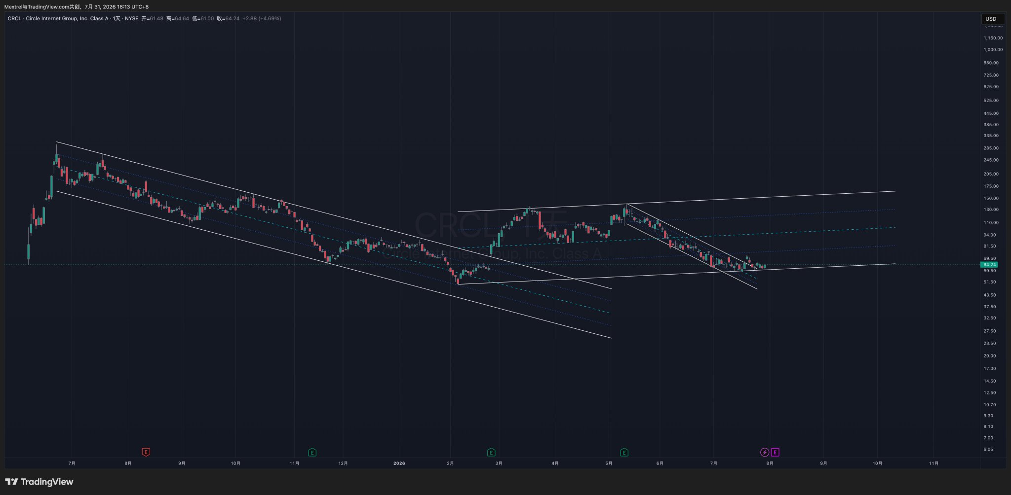Click the 850.00 price axis label
Image resolution: width=1011 pixels, height=495 pixels.
pos(991,63)
